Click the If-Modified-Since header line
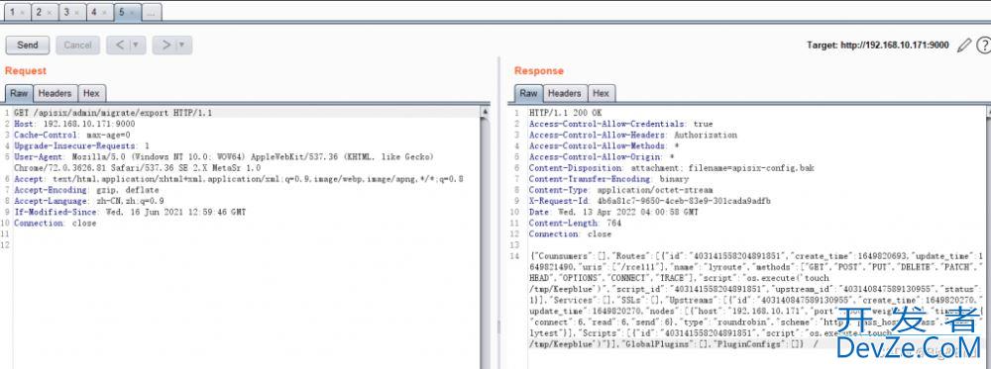This screenshot has width=991, height=369. pyautogui.click(x=130, y=212)
